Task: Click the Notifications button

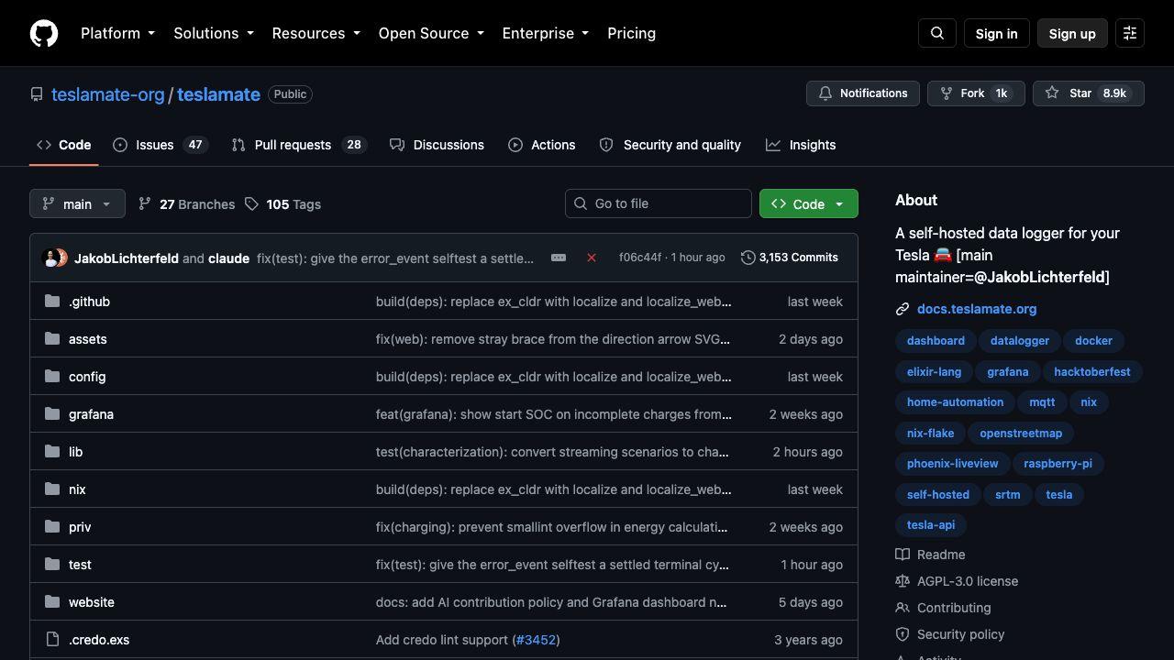Action: [x=863, y=93]
